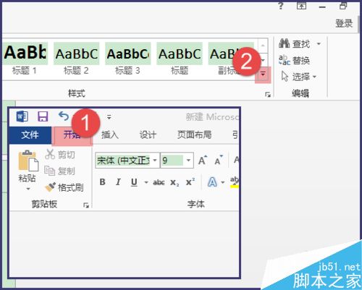
Task: Click in the font name box 宋体
Action: pos(124,161)
